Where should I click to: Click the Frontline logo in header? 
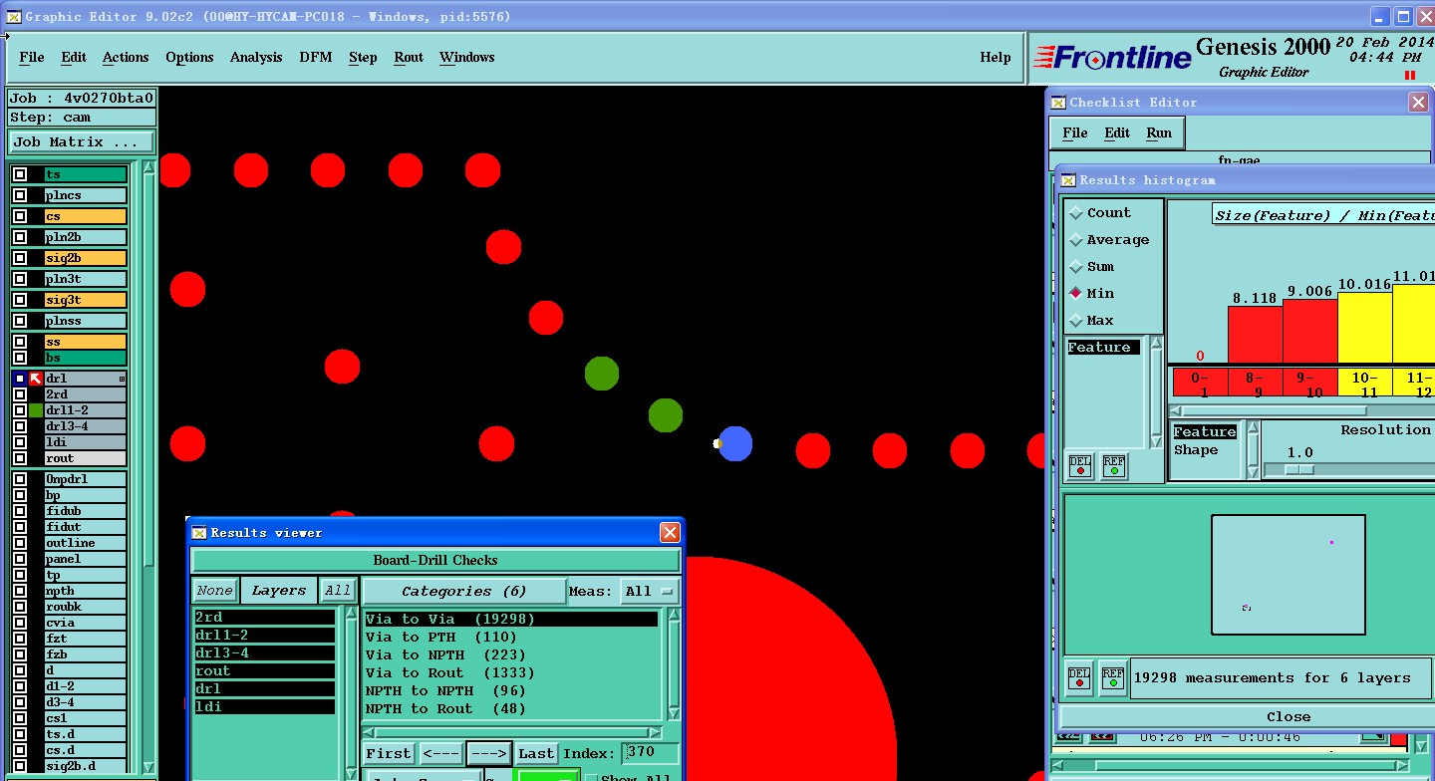click(1112, 58)
